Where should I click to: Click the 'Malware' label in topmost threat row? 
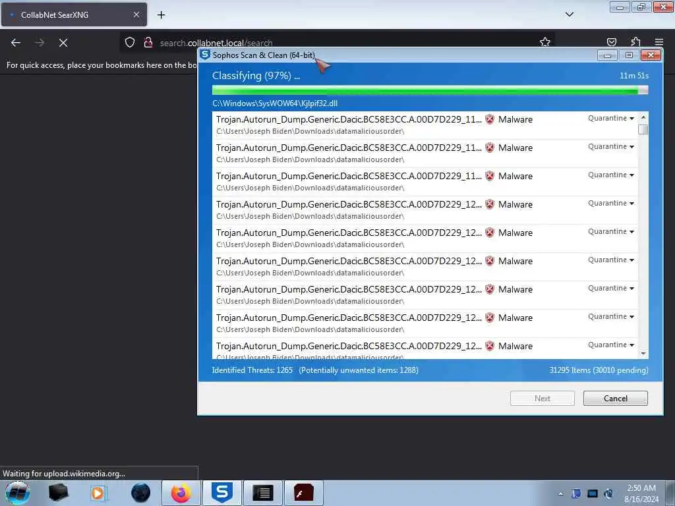click(x=515, y=119)
